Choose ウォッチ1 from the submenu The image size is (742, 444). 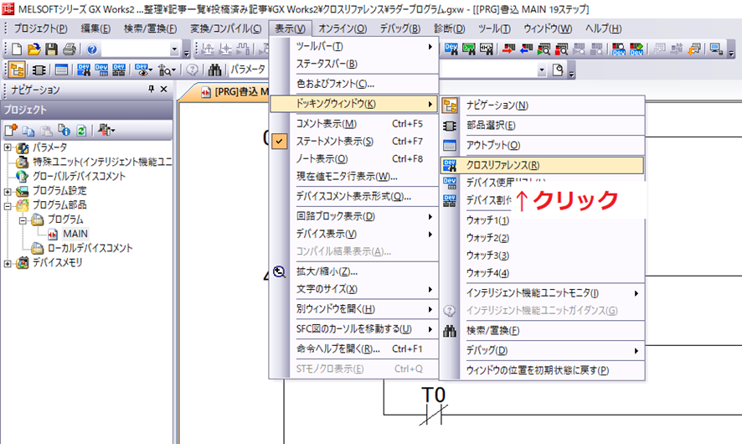coord(543,220)
